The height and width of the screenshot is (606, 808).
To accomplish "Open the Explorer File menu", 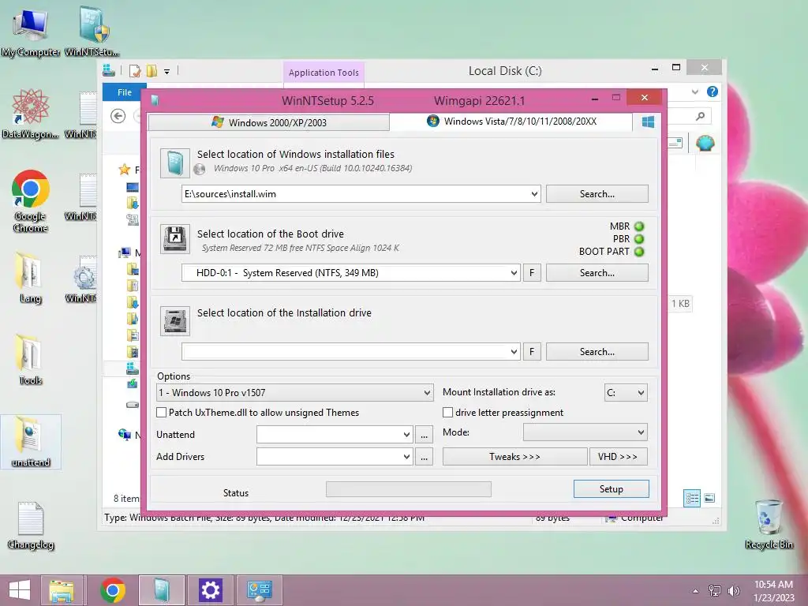I will [124, 92].
